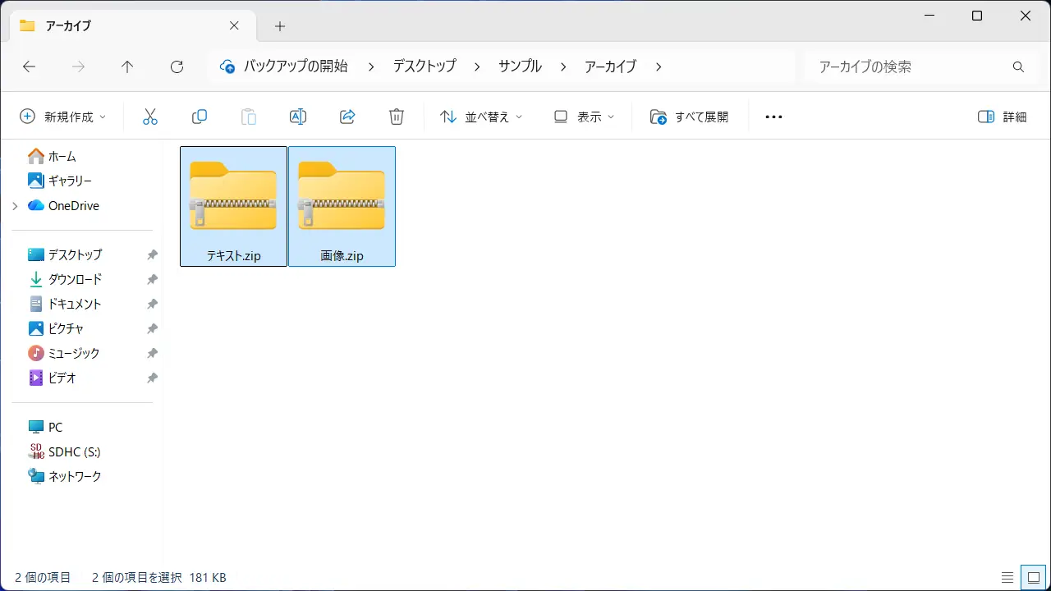Switch to details list view in status bar
The height and width of the screenshot is (591, 1051).
click(x=1007, y=577)
